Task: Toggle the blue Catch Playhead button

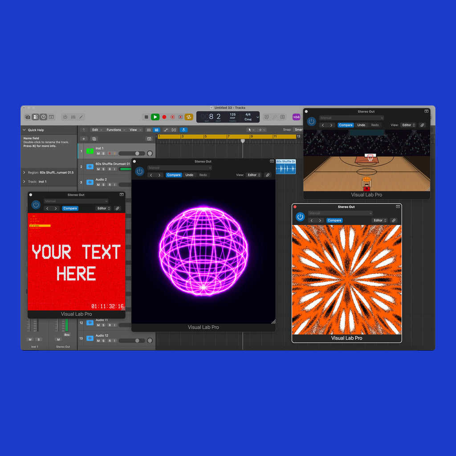Action: tap(183, 130)
